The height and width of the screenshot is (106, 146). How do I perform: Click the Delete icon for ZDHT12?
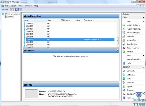coord(124,94)
